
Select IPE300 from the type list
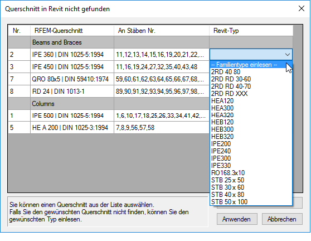coord(251,158)
